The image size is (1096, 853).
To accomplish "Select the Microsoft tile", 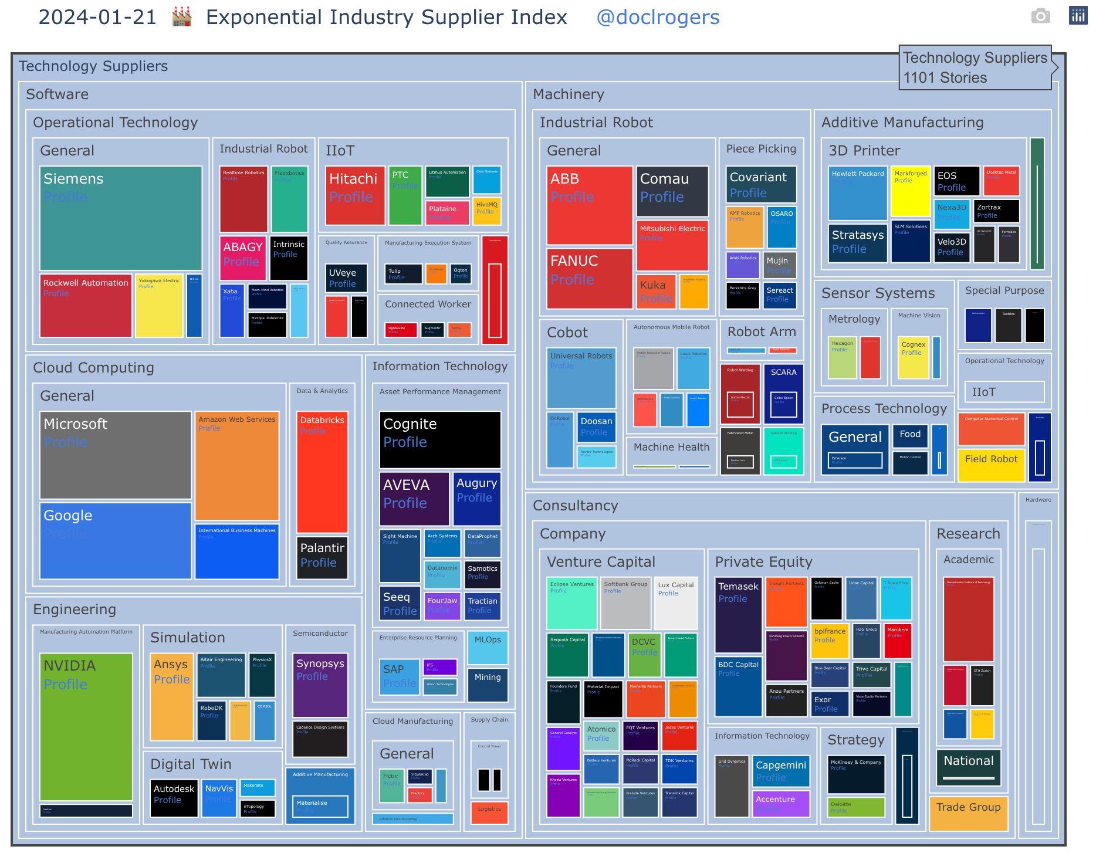I will pos(116,455).
